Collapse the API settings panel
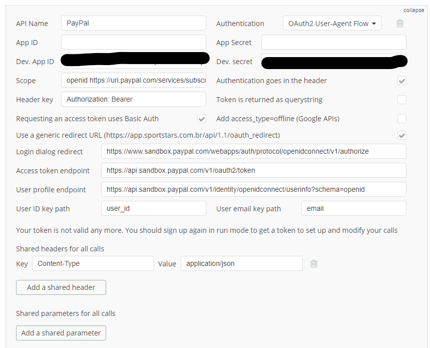Viewport: 430px width, 348px height. pyautogui.click(x=413, y=10)
